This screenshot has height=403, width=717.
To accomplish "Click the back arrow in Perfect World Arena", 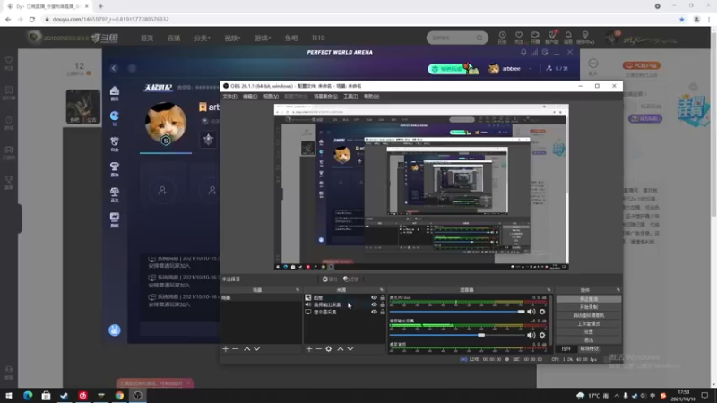I will 114,68.
